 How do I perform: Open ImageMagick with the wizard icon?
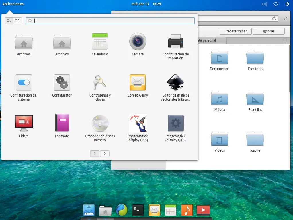138,123
